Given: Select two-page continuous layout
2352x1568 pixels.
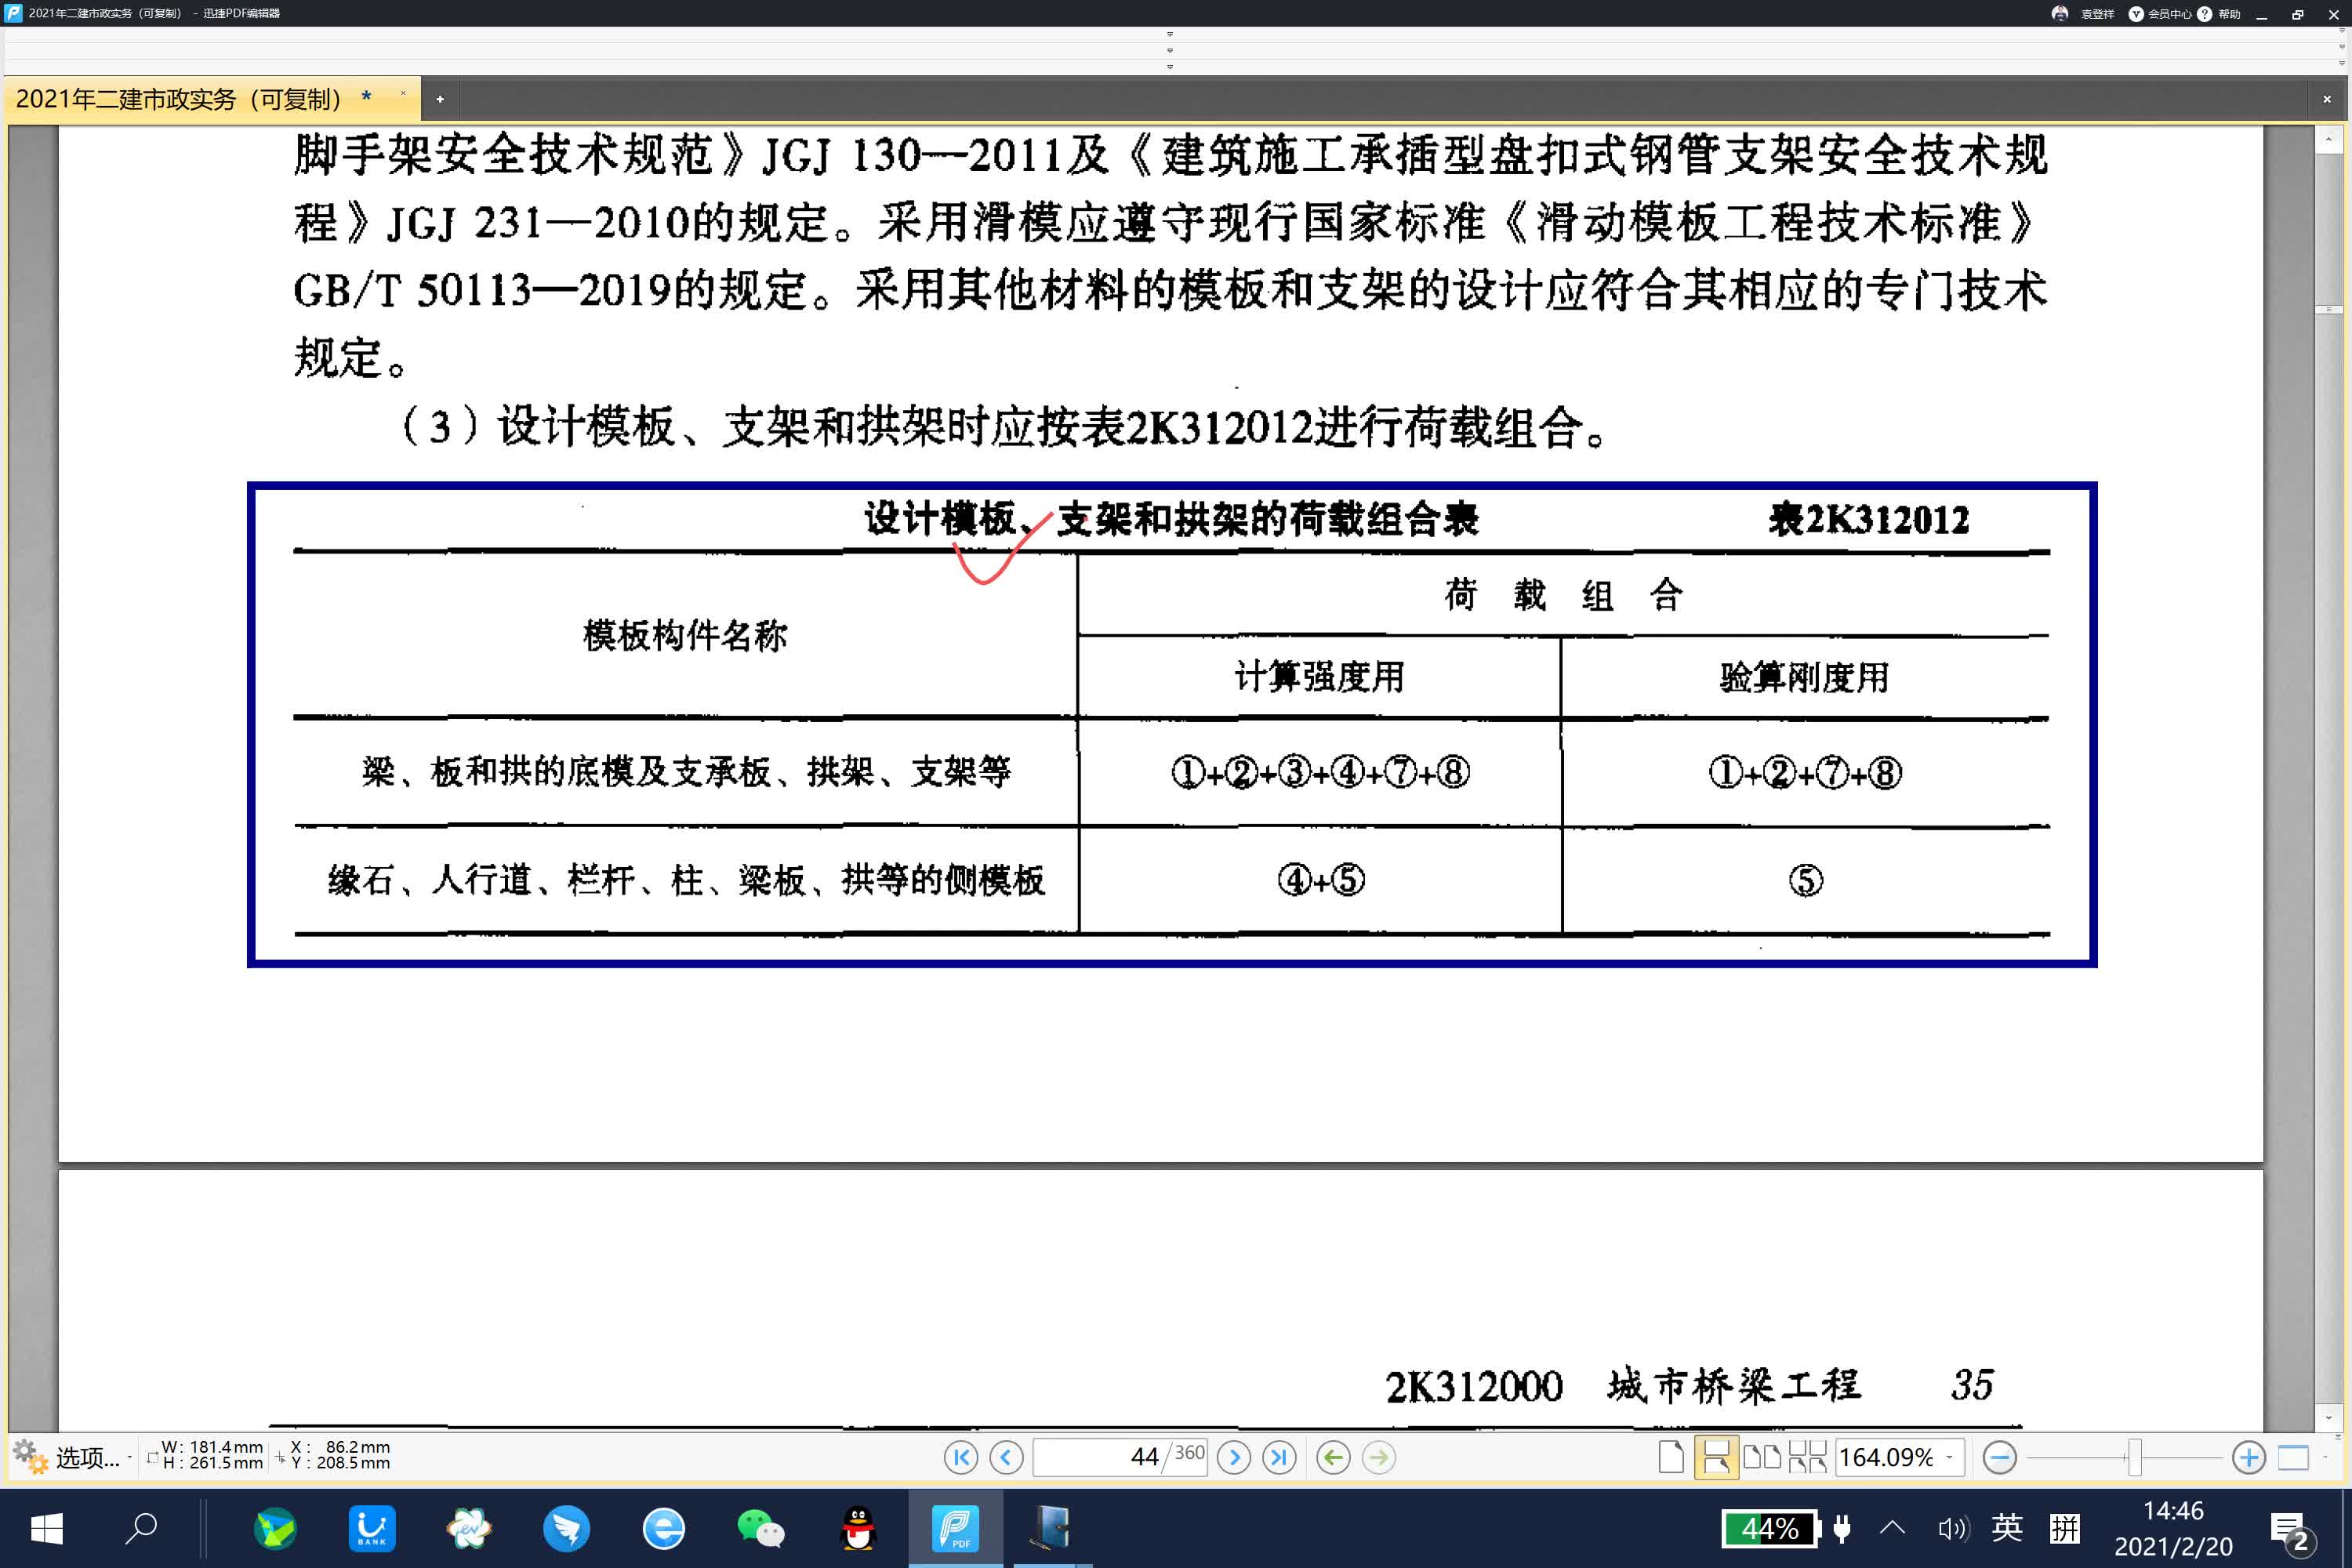Looking at the screenshot, I should (x=1807, y=1457).
